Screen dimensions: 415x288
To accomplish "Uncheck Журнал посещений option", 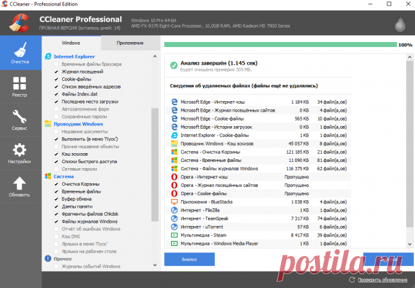I will point(56,72).
